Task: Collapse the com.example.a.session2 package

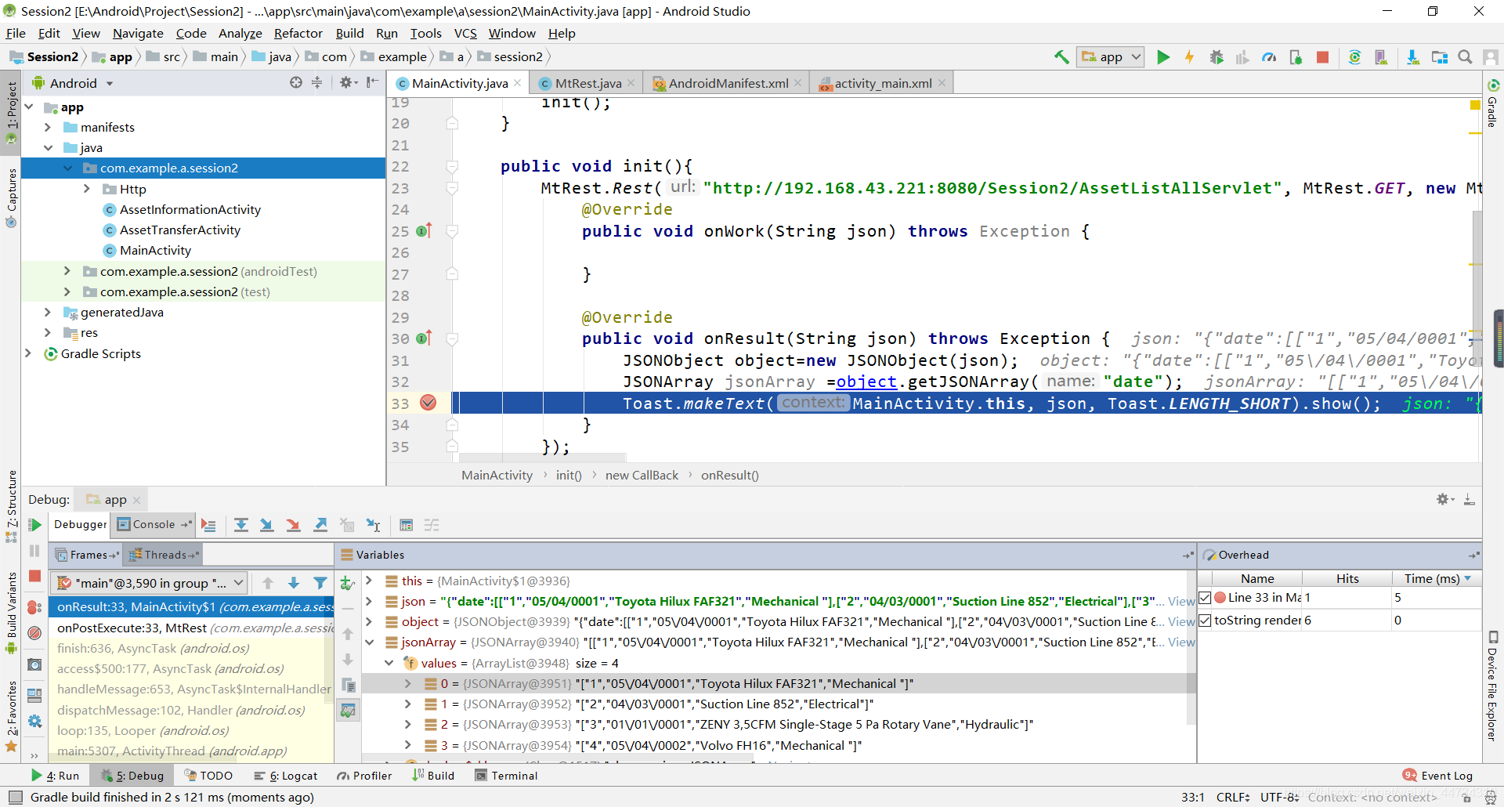Action: (x=67, y=168)
